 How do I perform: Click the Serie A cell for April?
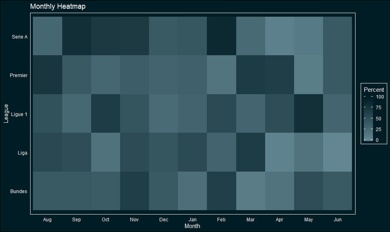click(x=279, y=36)
